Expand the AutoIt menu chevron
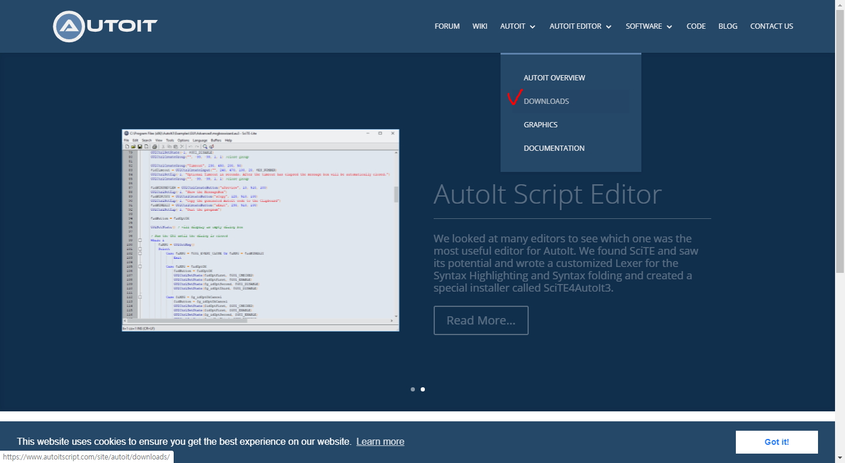The image size is (845, 463). (533, 26)
